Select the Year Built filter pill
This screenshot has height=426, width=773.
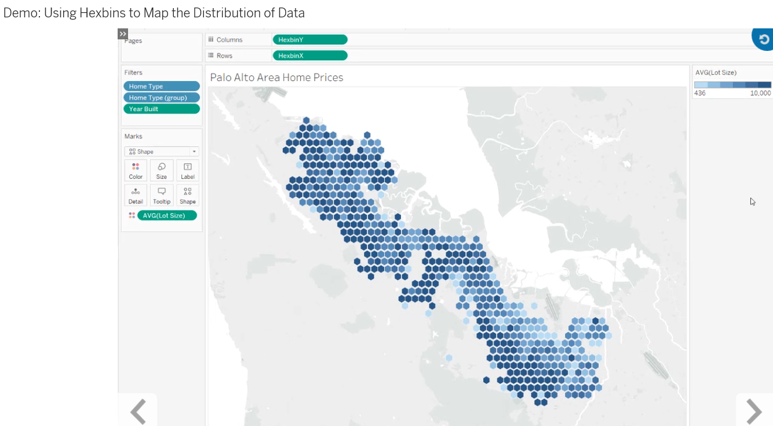[161, 108]
